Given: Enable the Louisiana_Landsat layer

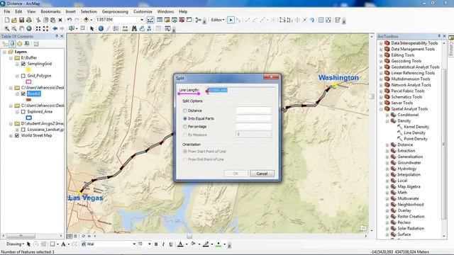Looking at the screenshot, I should click(x=23, y=130).
